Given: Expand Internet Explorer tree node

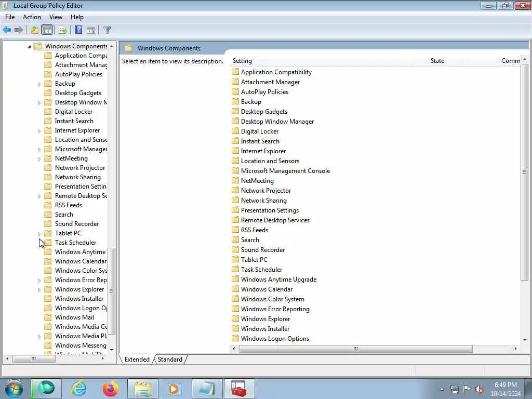Looking at the screenshot, I should click(39, 131).
